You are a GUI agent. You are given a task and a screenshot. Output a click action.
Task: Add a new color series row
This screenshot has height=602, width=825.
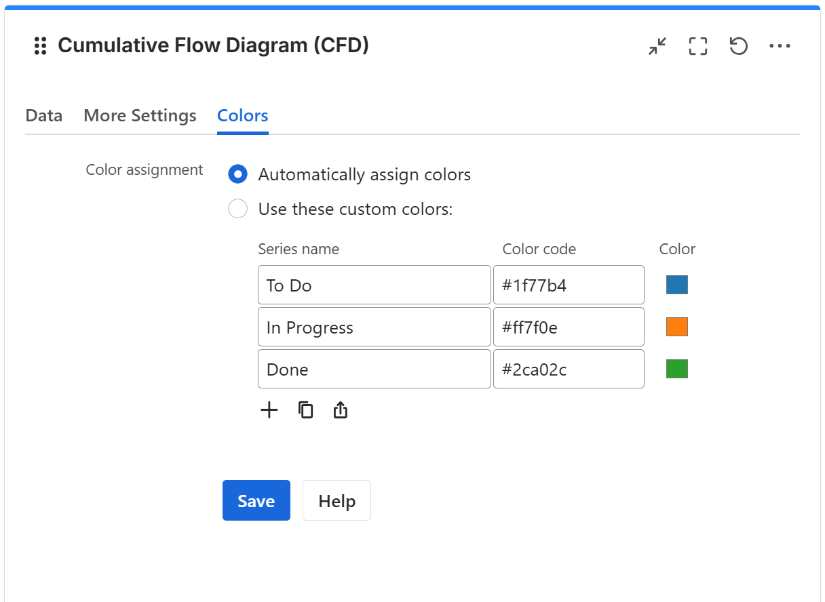269,409
